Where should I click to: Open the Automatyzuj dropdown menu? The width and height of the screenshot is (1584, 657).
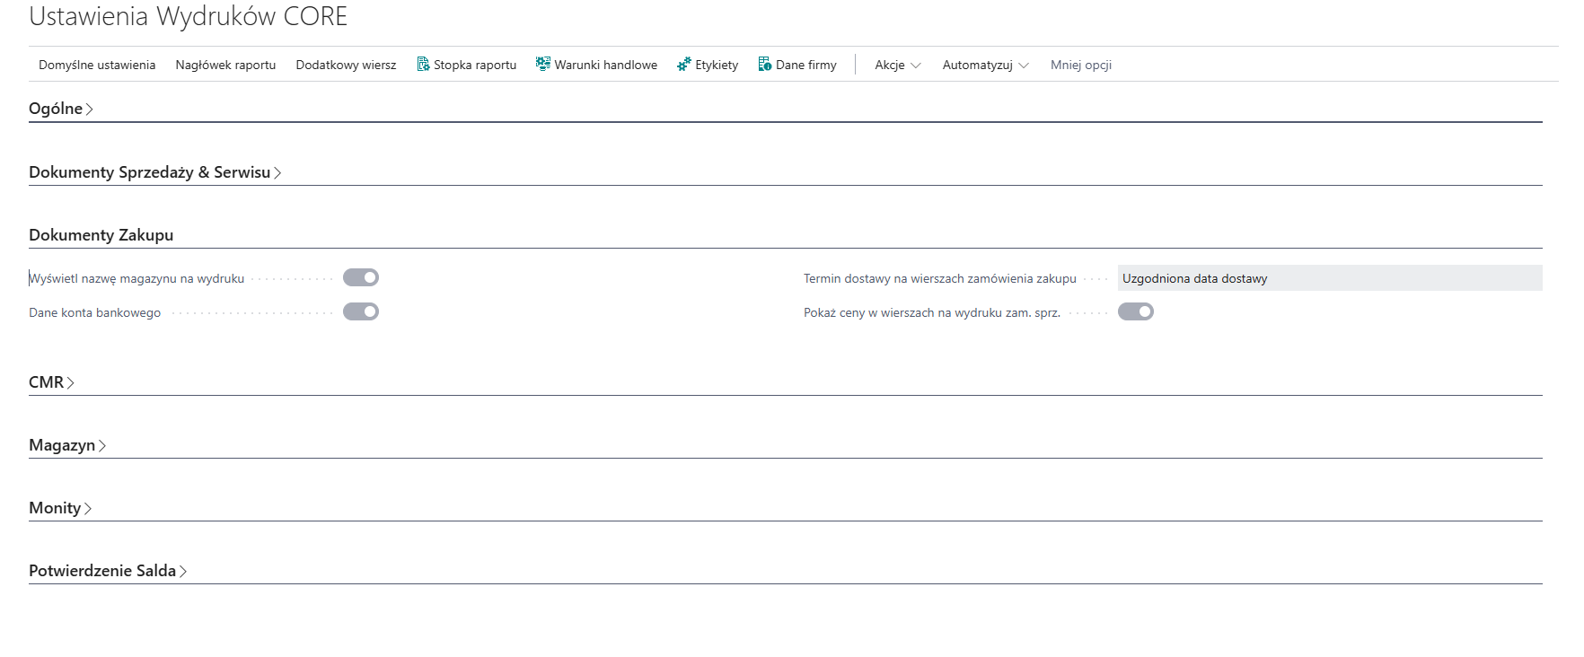[984, 66]
